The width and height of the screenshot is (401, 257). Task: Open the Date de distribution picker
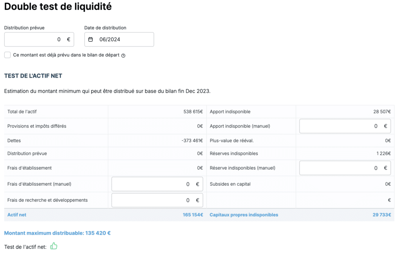point(119,40)
